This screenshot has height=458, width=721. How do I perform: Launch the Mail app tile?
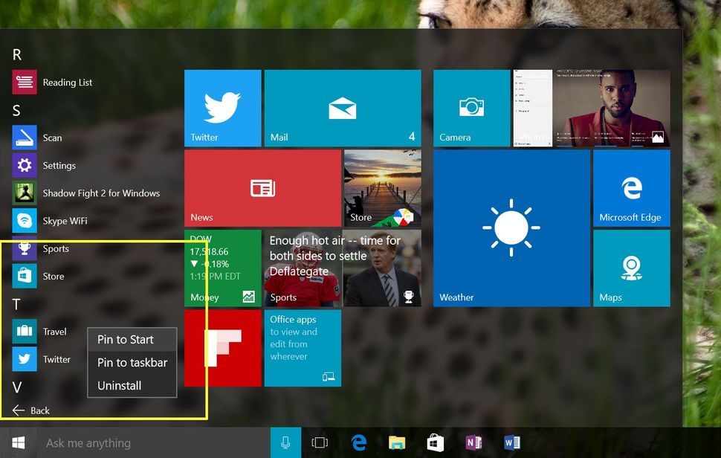click(342, 107)
